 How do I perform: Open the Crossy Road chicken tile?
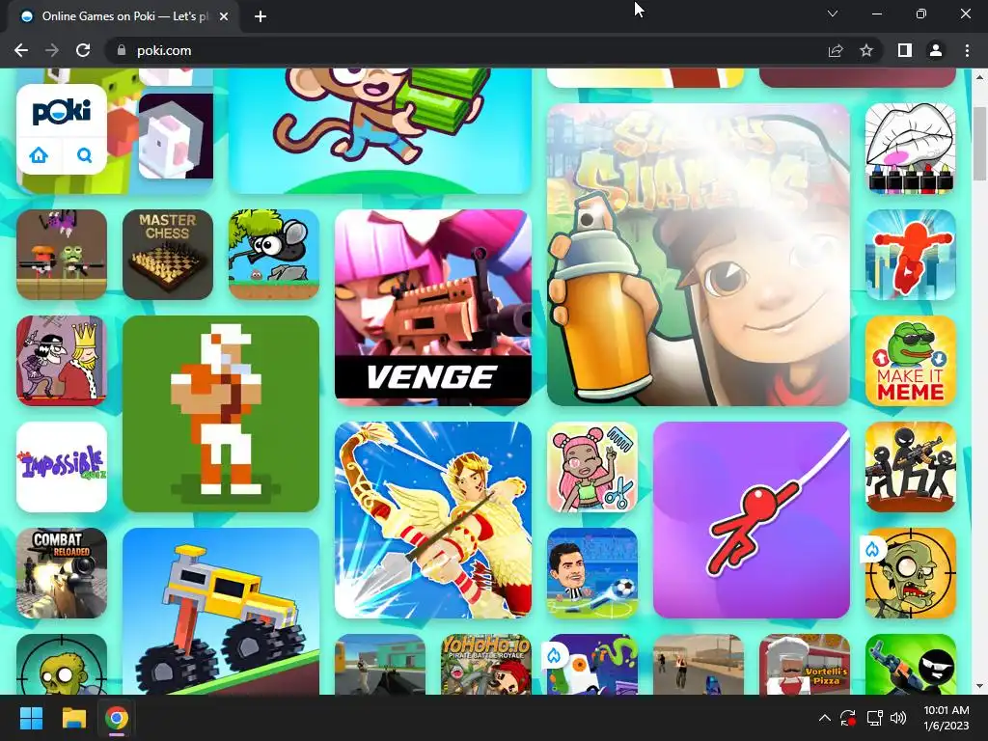176,136
